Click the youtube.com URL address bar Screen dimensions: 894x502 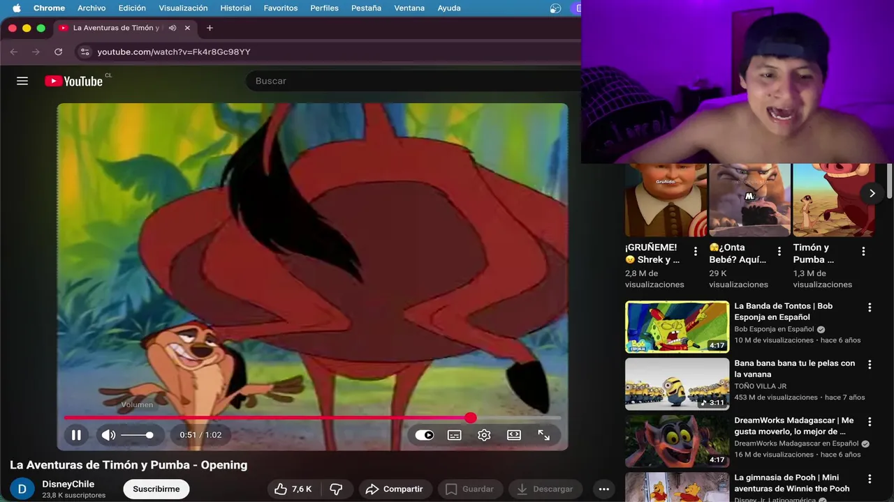pyautogui.click(x=173, y=52)
